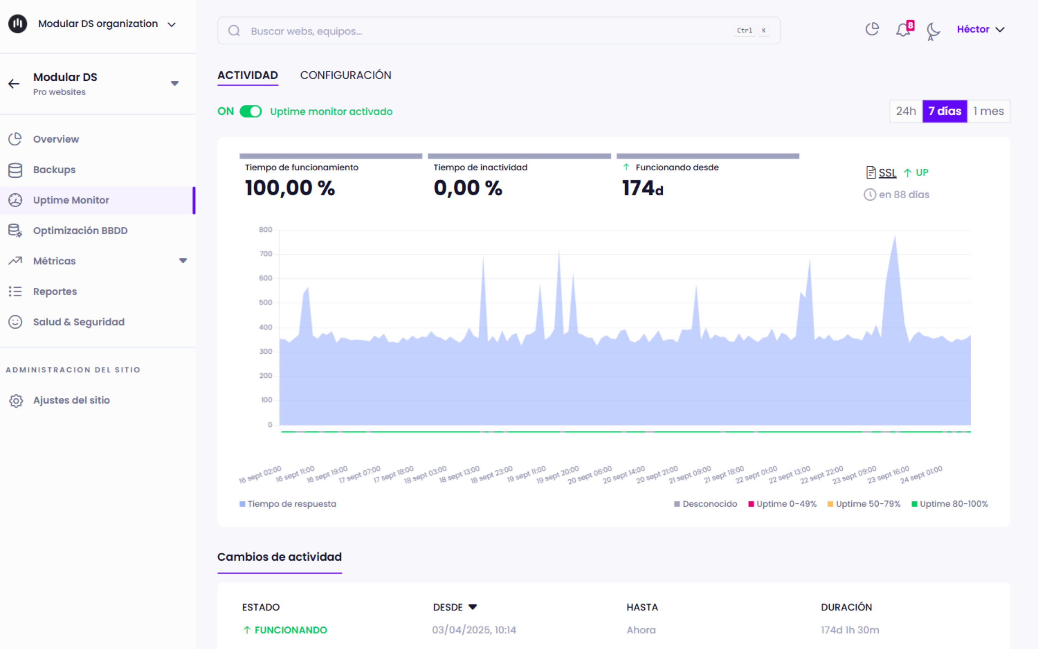Switch to the CONFIGURACIÓN tab
1038x649 pixels.
[345, 75]
